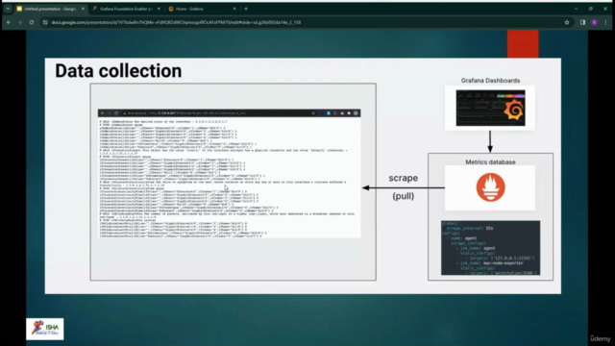615x346 pixels.
Task: Click the Data collection slide title
Action: [x=118, y=71]
